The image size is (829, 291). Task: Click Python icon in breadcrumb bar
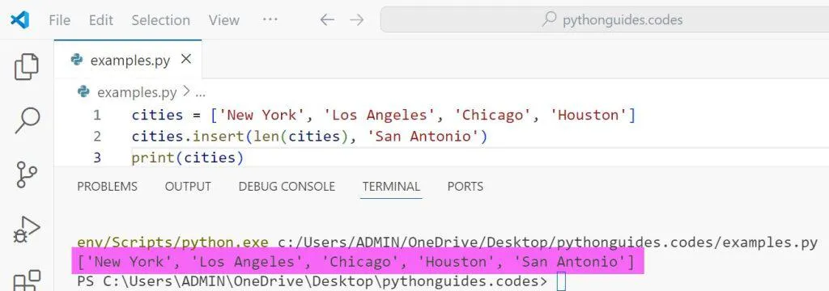(83, 92)
